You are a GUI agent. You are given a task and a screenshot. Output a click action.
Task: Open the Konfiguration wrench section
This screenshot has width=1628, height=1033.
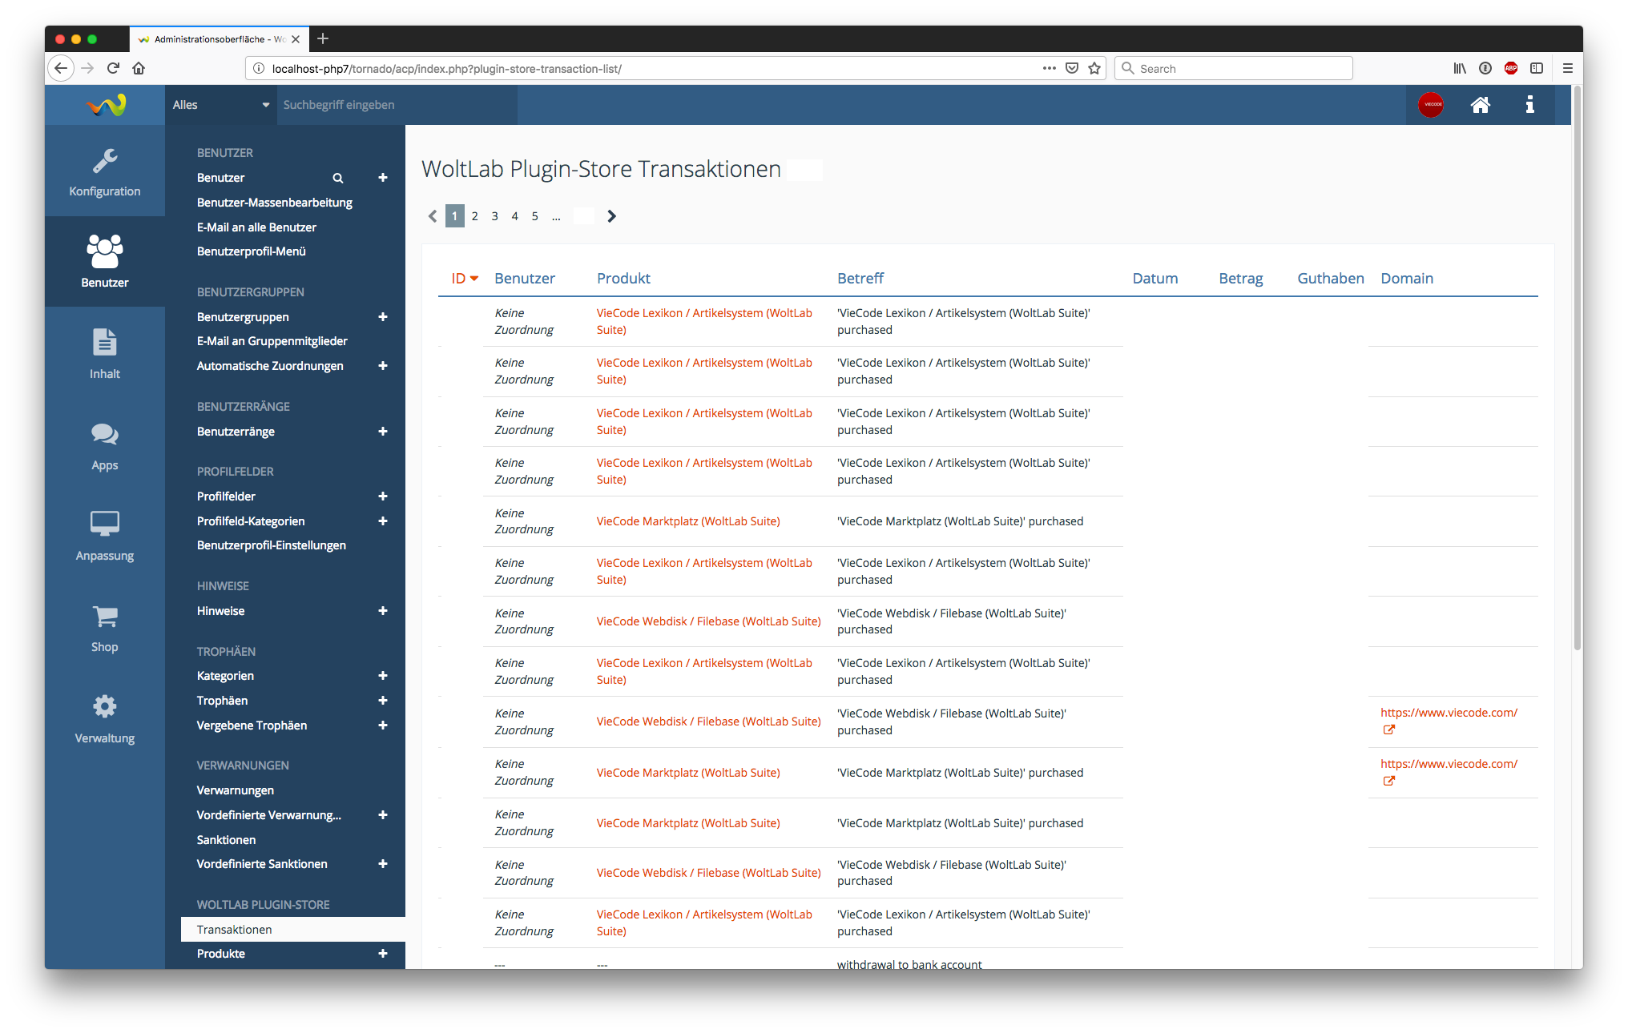[105, 171]
